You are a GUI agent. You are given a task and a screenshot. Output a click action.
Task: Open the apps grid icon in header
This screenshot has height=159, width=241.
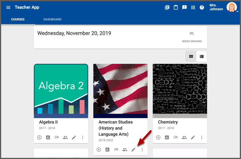[193, 7]
